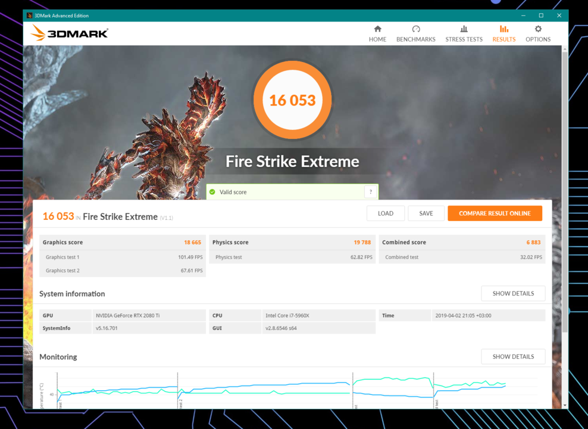Image resolution: width=588 pixels, height=429 pixels.
Task: Select the HOME menu label
Action: click(x=378, y=39)
